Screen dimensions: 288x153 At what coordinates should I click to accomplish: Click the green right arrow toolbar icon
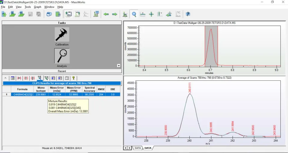click(x=115, y=14)
